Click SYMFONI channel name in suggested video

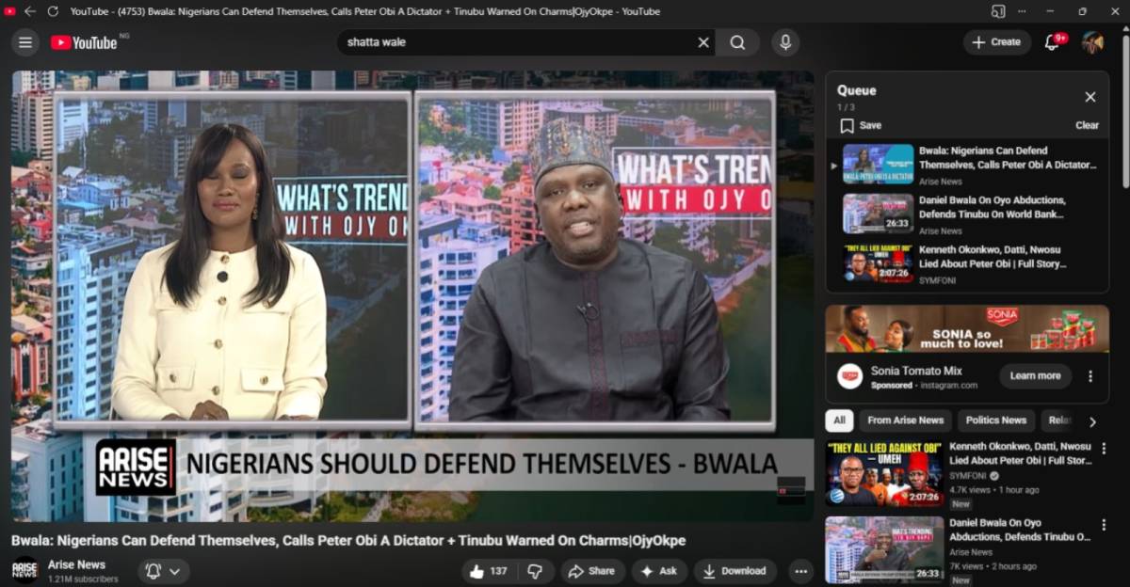(x=969, y=476)
